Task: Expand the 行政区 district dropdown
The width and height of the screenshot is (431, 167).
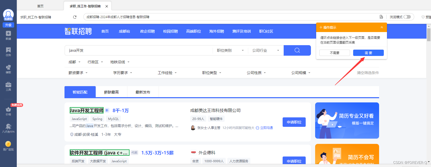Action: click(x=95, y=62)
